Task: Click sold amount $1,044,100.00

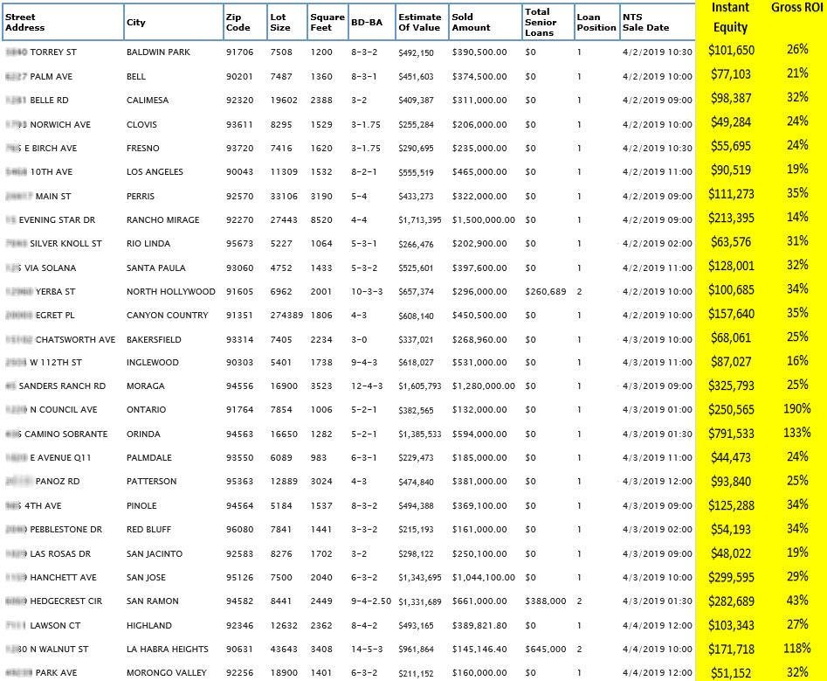Action: (483, 578)
